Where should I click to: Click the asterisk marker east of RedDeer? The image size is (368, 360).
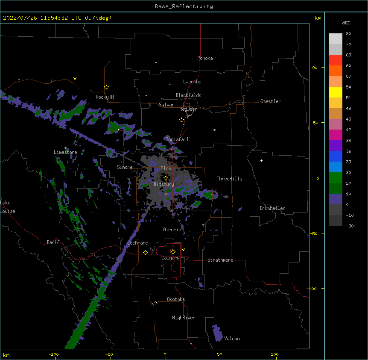tap(214, 130)
